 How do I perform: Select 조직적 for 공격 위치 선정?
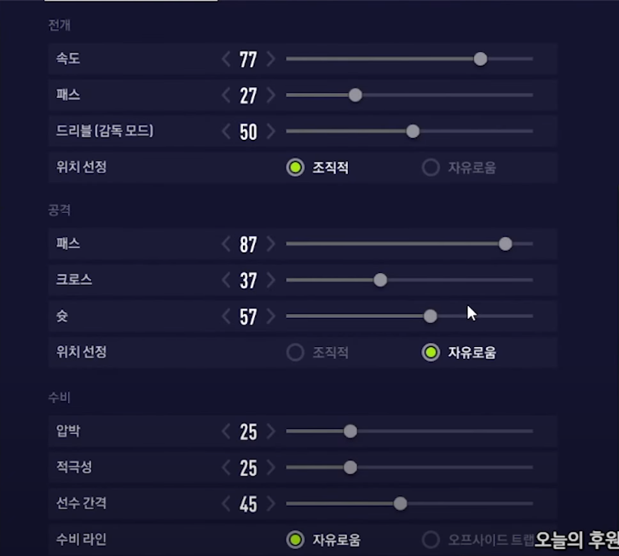tap(295, 352)
